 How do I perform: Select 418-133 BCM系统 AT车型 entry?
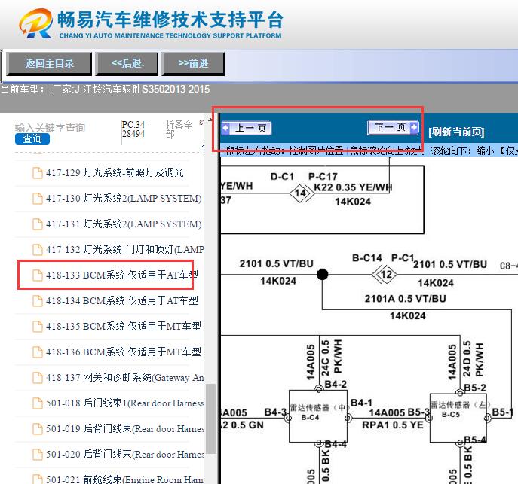click(x=122, y=275)
